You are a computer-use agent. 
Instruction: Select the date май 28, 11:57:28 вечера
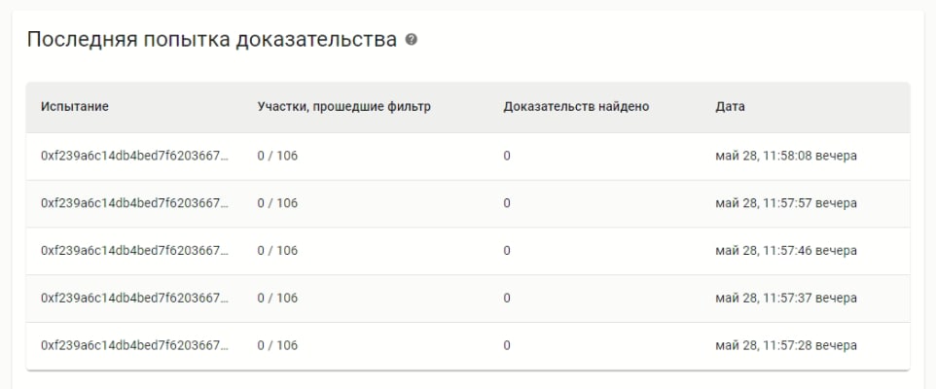pyautogui.click(x=786, y=346)
